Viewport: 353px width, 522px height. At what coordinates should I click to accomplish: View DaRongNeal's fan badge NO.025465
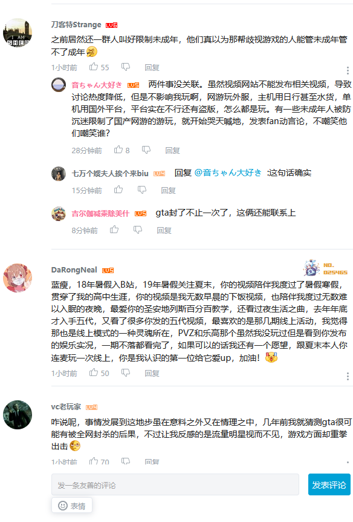[x=325, y=268]
